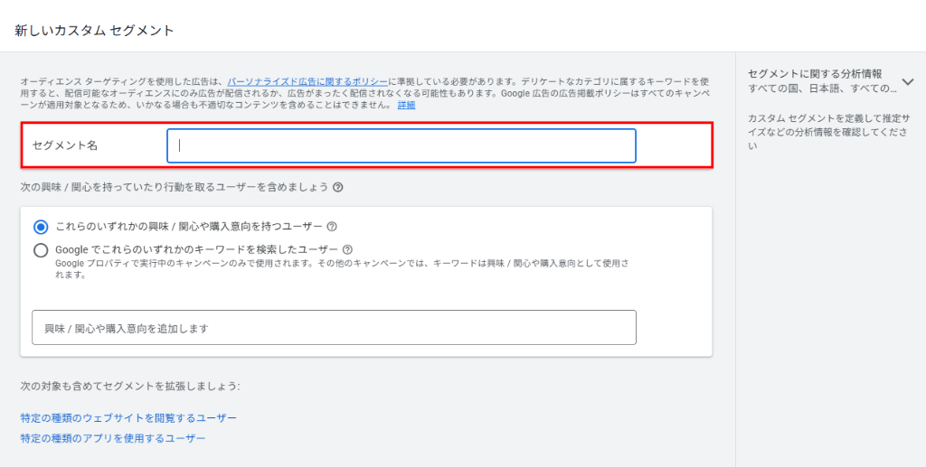The height and width of the screenshot is (467, 926).
Task: Click the 新しいカスタム セグメント heading
Action: click(x=94, y=31)
